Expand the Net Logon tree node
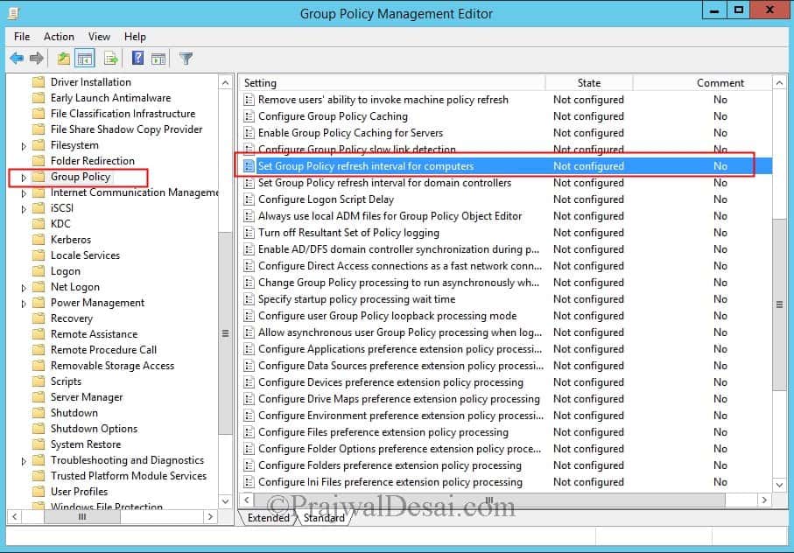The height and width of the screenshot is (553, 794). coord(24,288)
